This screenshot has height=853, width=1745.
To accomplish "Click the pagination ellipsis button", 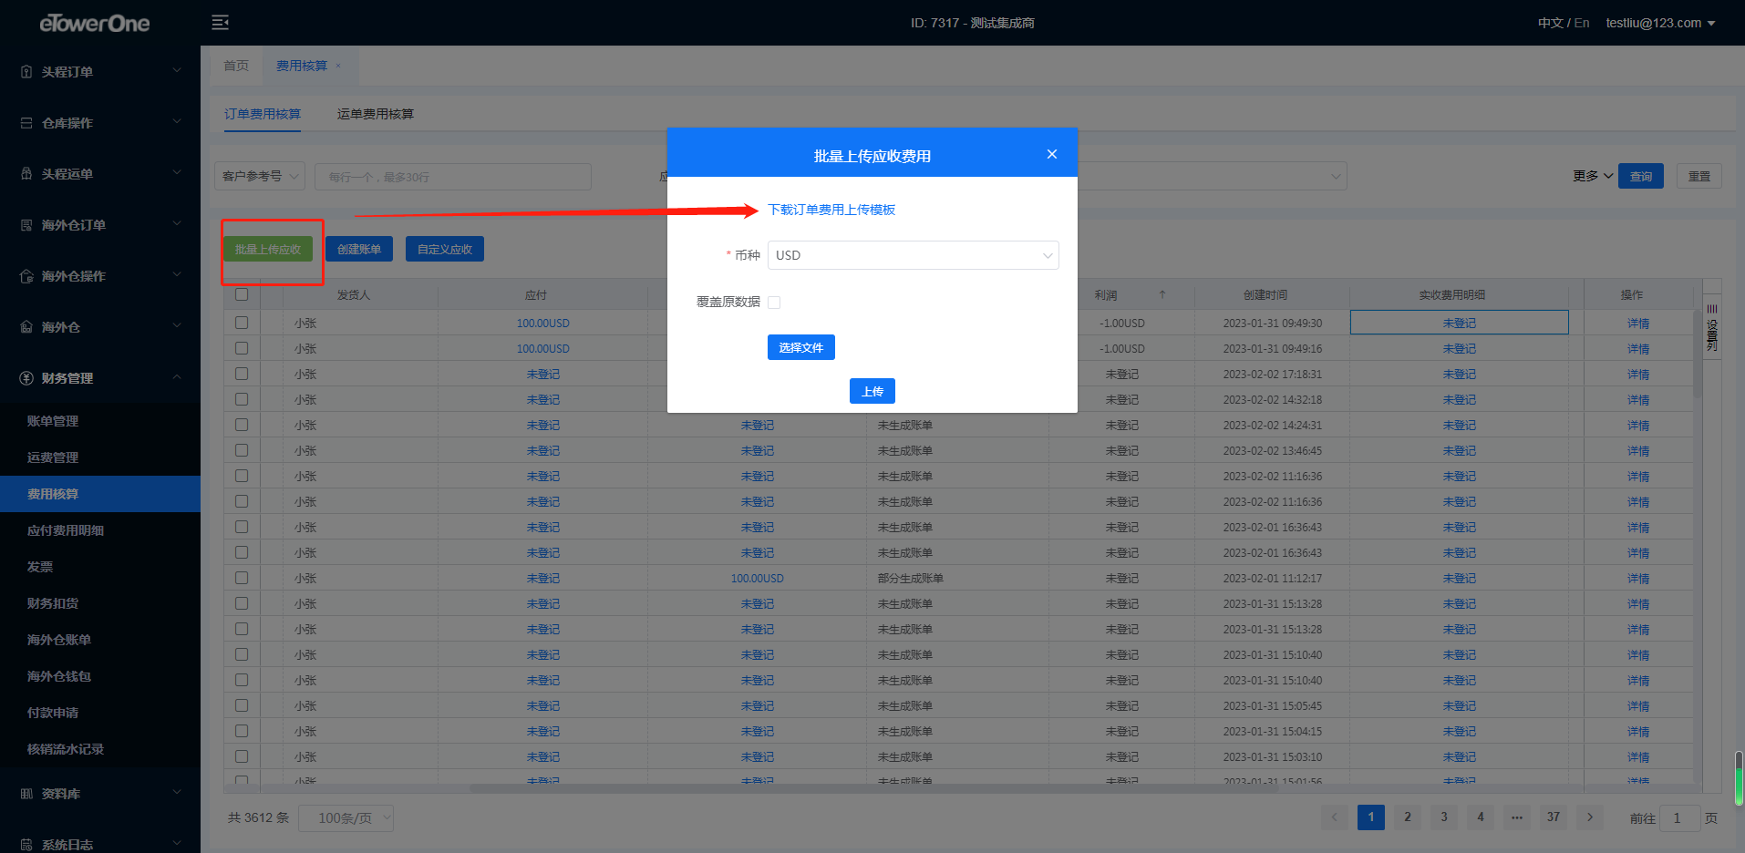I will [x=1517, y=817].
